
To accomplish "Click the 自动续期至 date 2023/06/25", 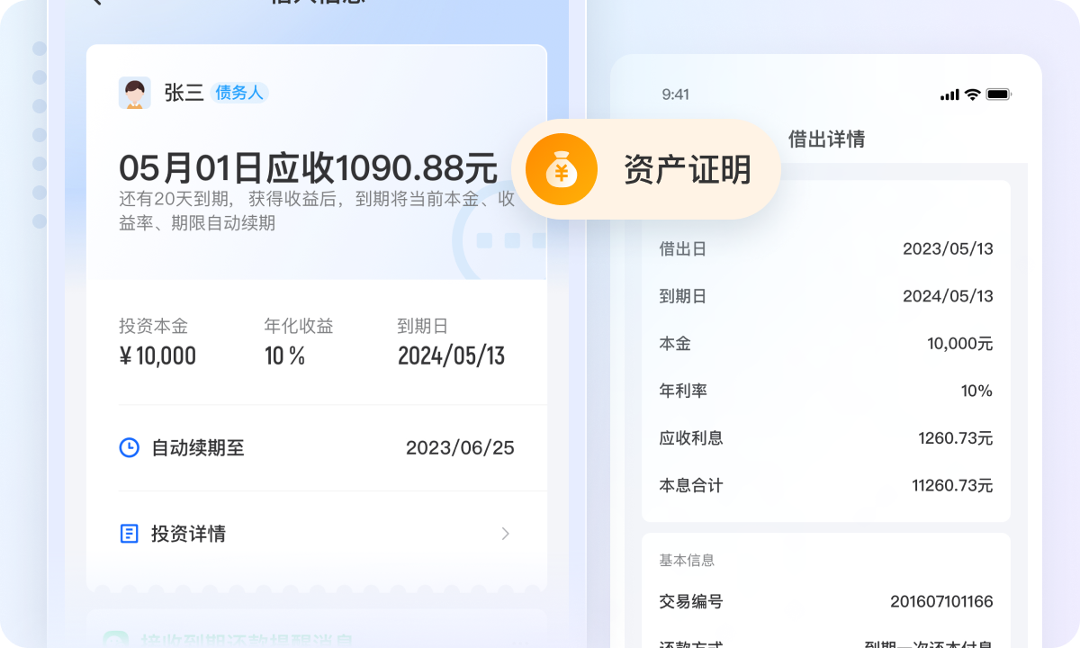I will [x=460, y=447].
